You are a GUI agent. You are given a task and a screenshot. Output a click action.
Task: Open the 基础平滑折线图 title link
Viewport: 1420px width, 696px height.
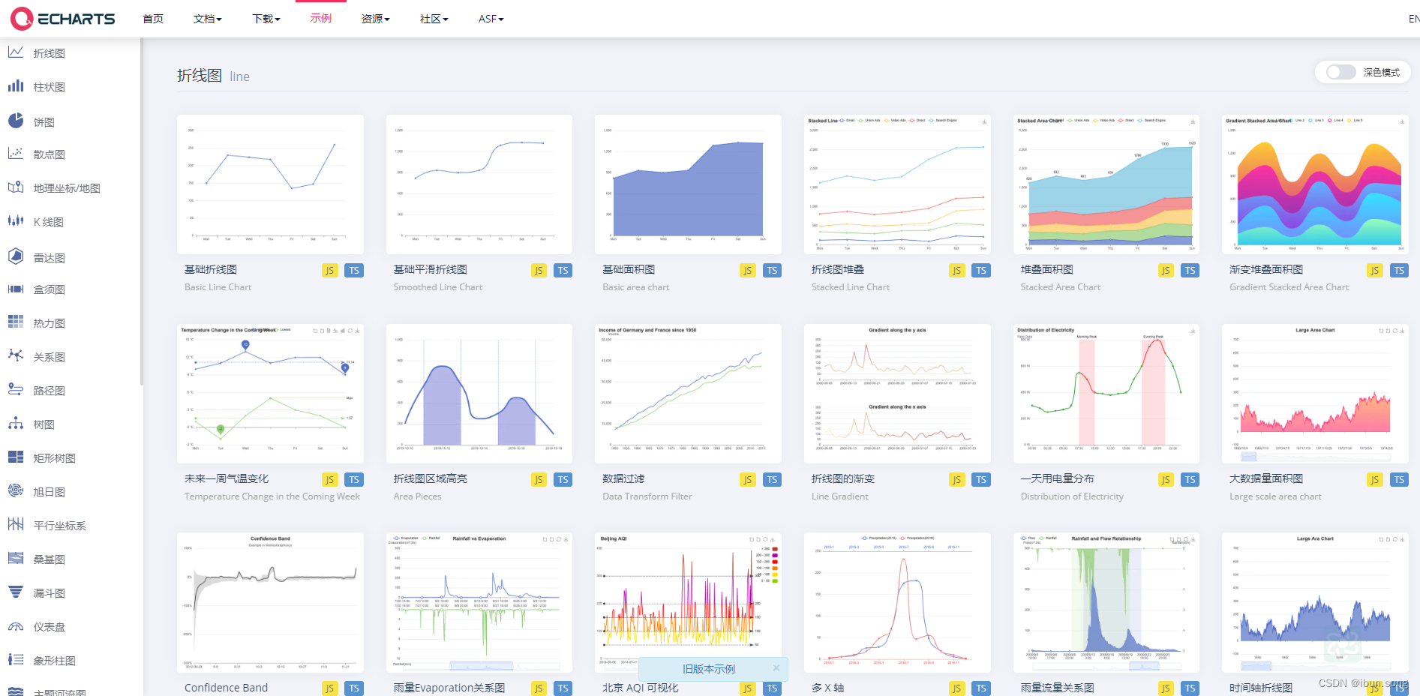point(431,269)
